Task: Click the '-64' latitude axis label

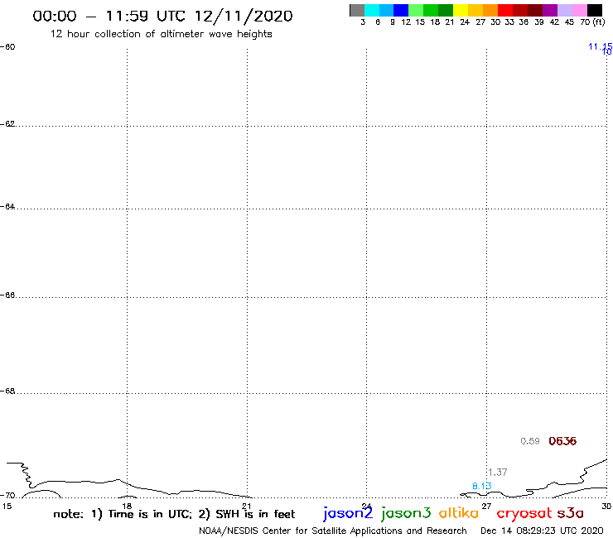Action: click(x=7, y=206)
